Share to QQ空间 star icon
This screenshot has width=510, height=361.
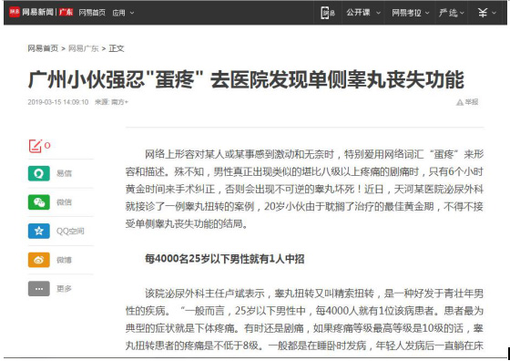39,231
